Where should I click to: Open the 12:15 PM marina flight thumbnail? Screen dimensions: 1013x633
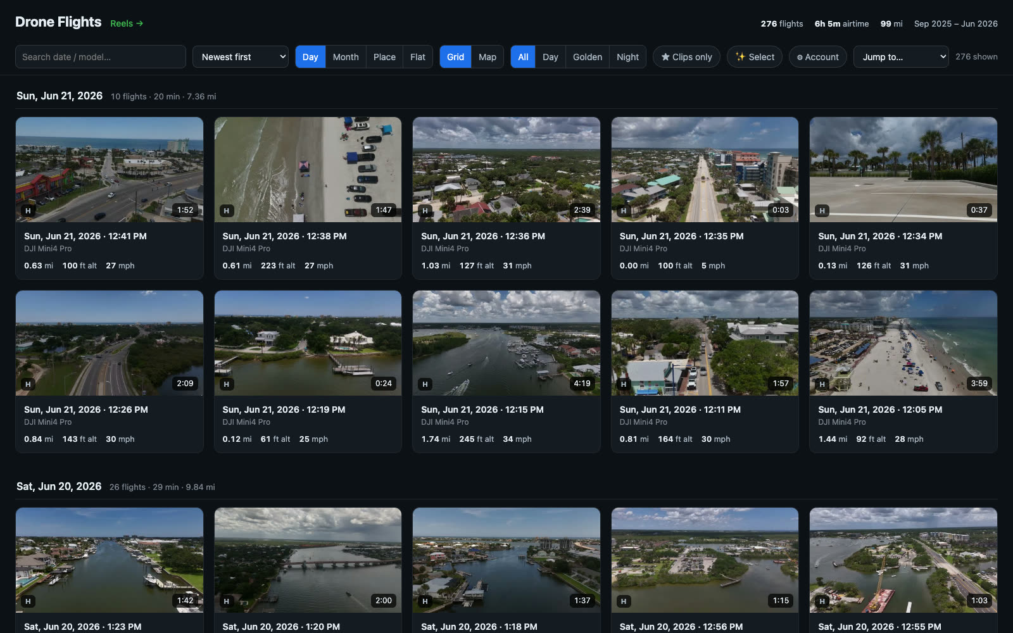(507, 343)
